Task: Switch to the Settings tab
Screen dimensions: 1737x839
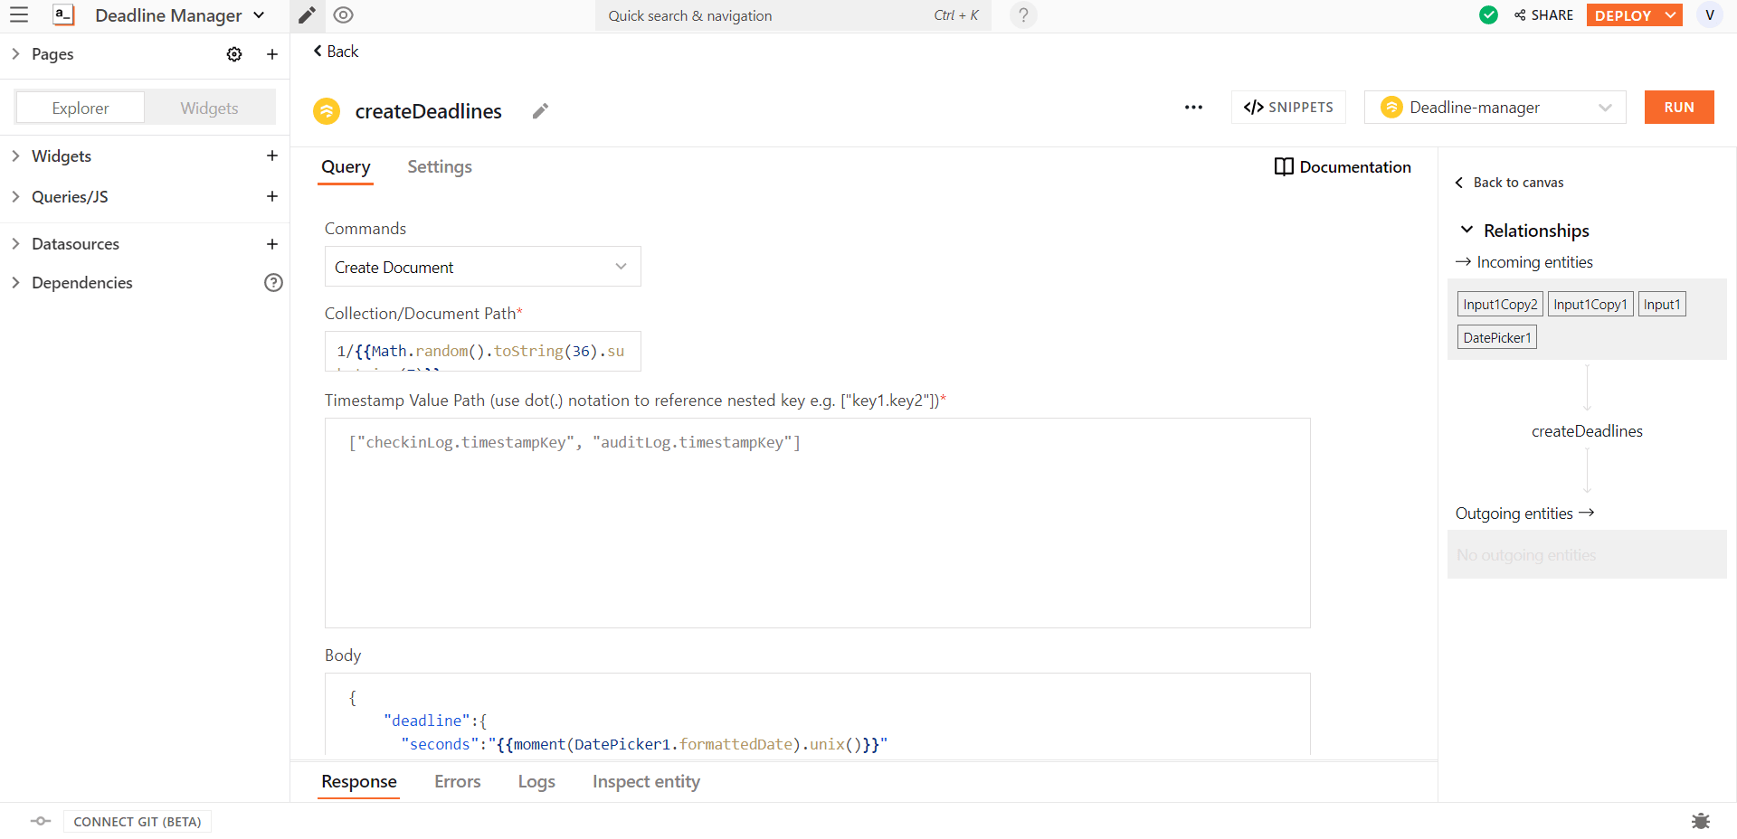Action: (x=439, y=167)
